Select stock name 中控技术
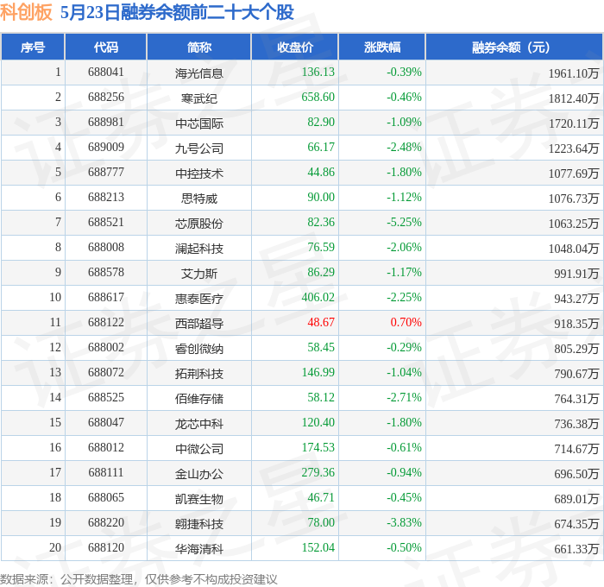Image resolution: width=604 pixels, height=587 pixels. click(199, 173)
